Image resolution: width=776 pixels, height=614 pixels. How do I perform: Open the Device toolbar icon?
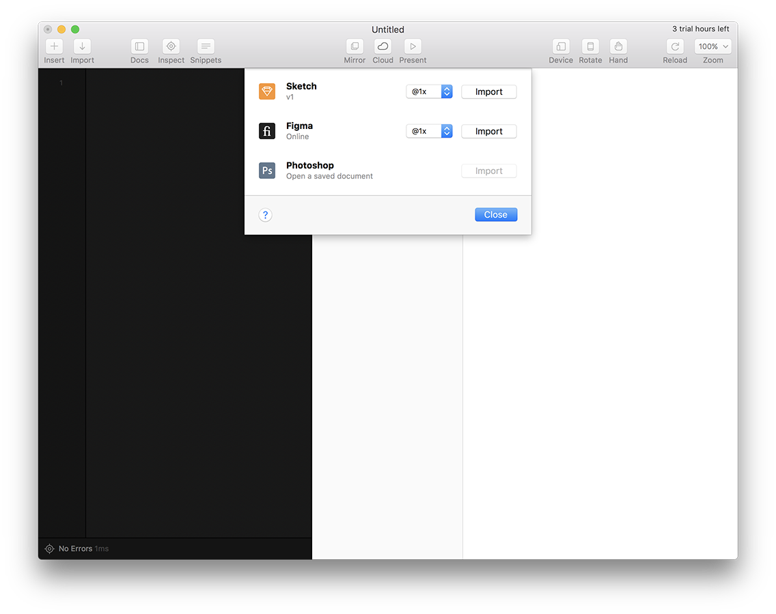pyautogui.click(x=561, y=46)
